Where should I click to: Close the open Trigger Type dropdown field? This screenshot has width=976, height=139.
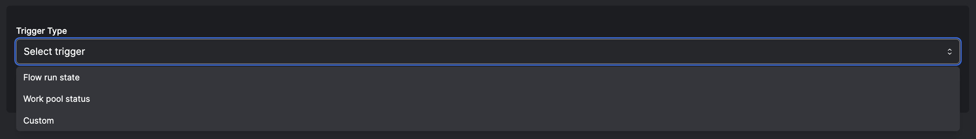coord(488,51)
